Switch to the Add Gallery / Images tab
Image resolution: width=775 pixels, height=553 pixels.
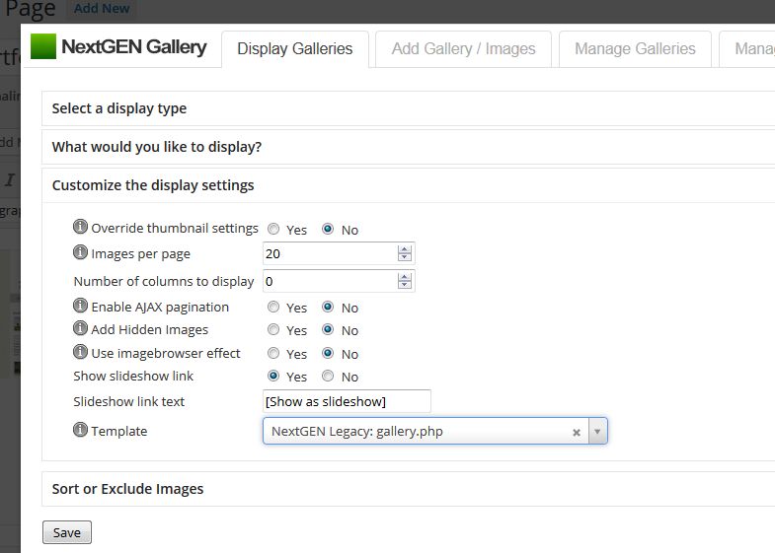click(x=464, y=49)
